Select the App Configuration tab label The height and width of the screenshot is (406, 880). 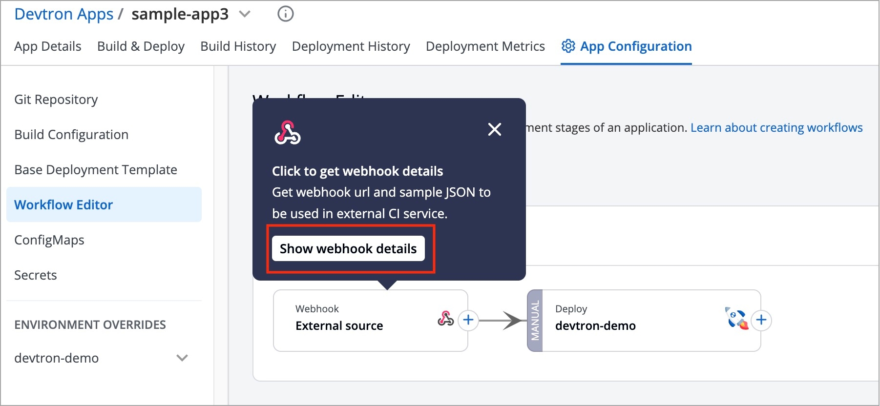coord(636,46)
